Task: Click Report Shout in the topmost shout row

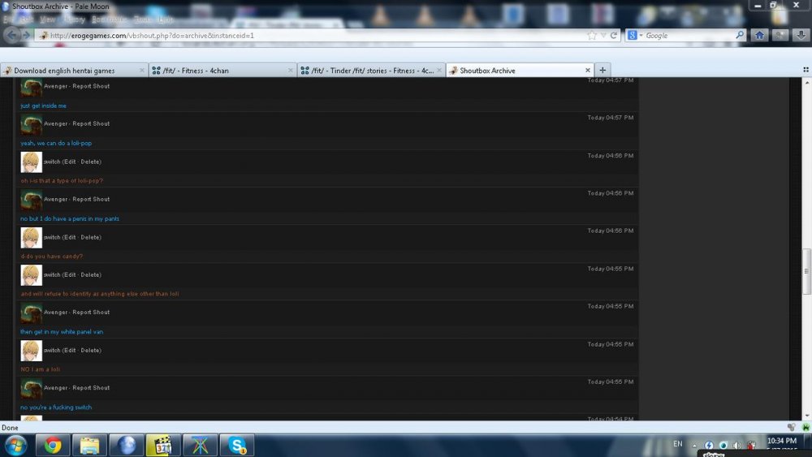Action: 91,86
